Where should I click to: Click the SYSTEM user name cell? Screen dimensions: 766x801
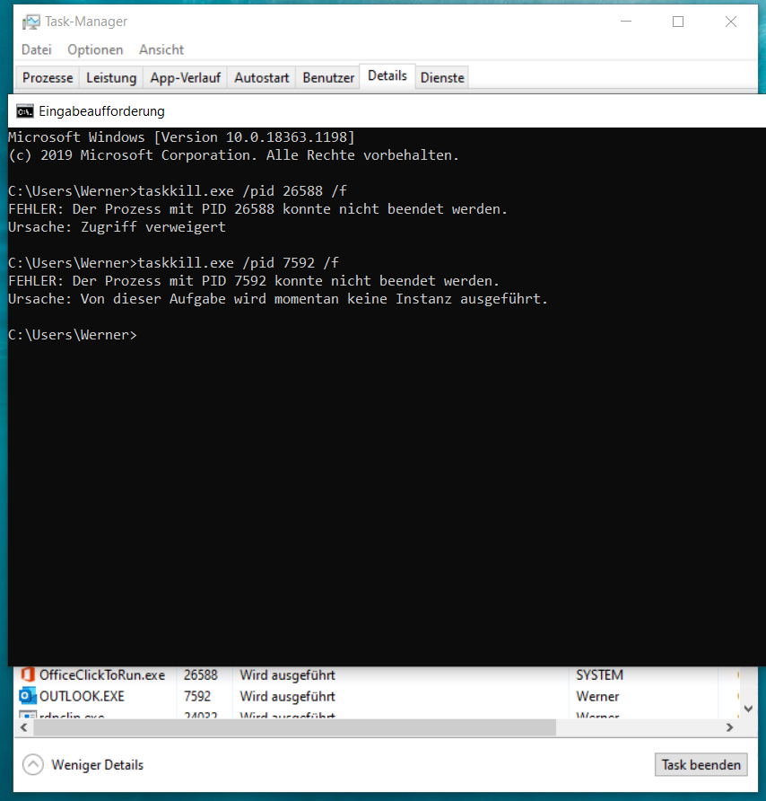tap(600, 674)
